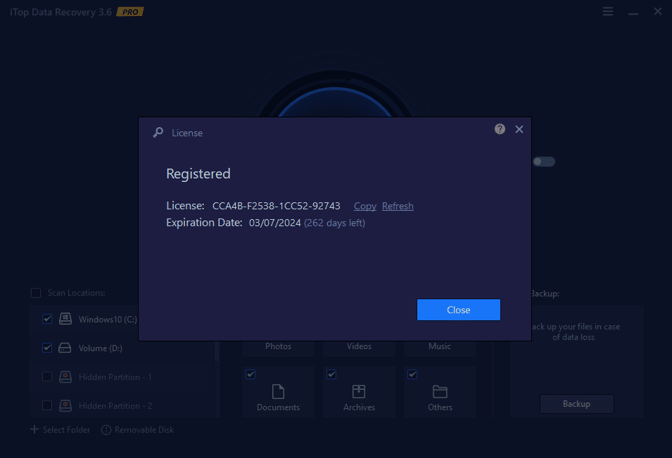Click the Hidden Partition - 1 drive icon
The height and width of the screenshot is (458, 672).
tap(65, 377)
